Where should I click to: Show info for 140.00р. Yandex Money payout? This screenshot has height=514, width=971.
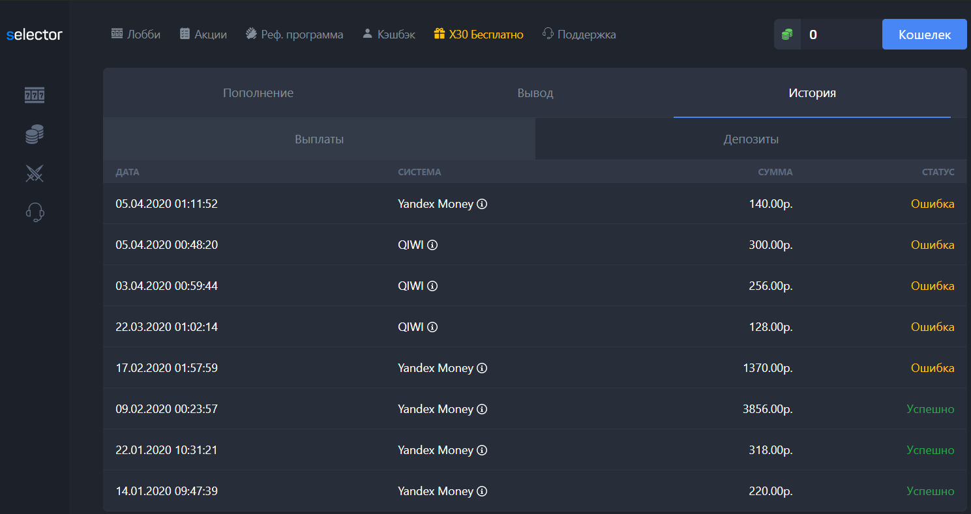point(482,204)
